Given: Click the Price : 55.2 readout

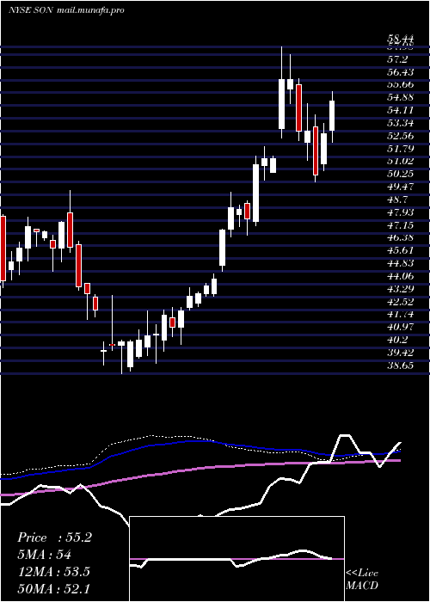Looking at the screenshot, I should 54,537.
